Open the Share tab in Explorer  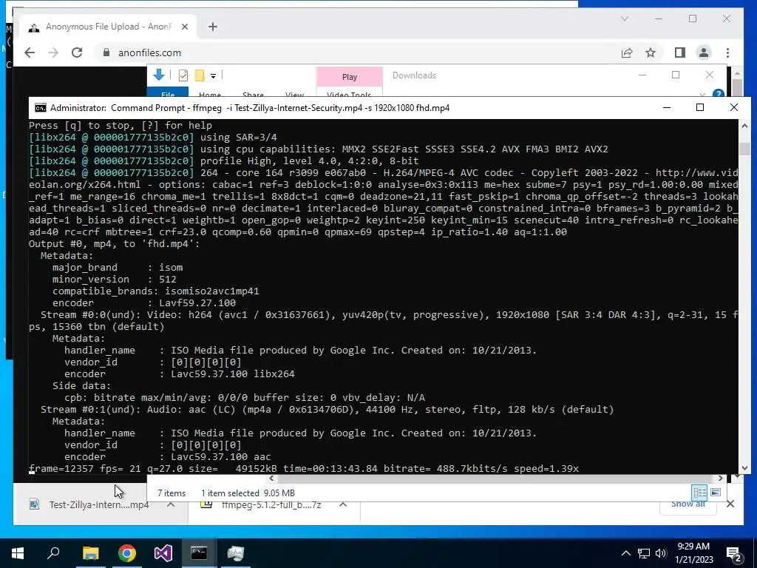(x=253, y=93)
